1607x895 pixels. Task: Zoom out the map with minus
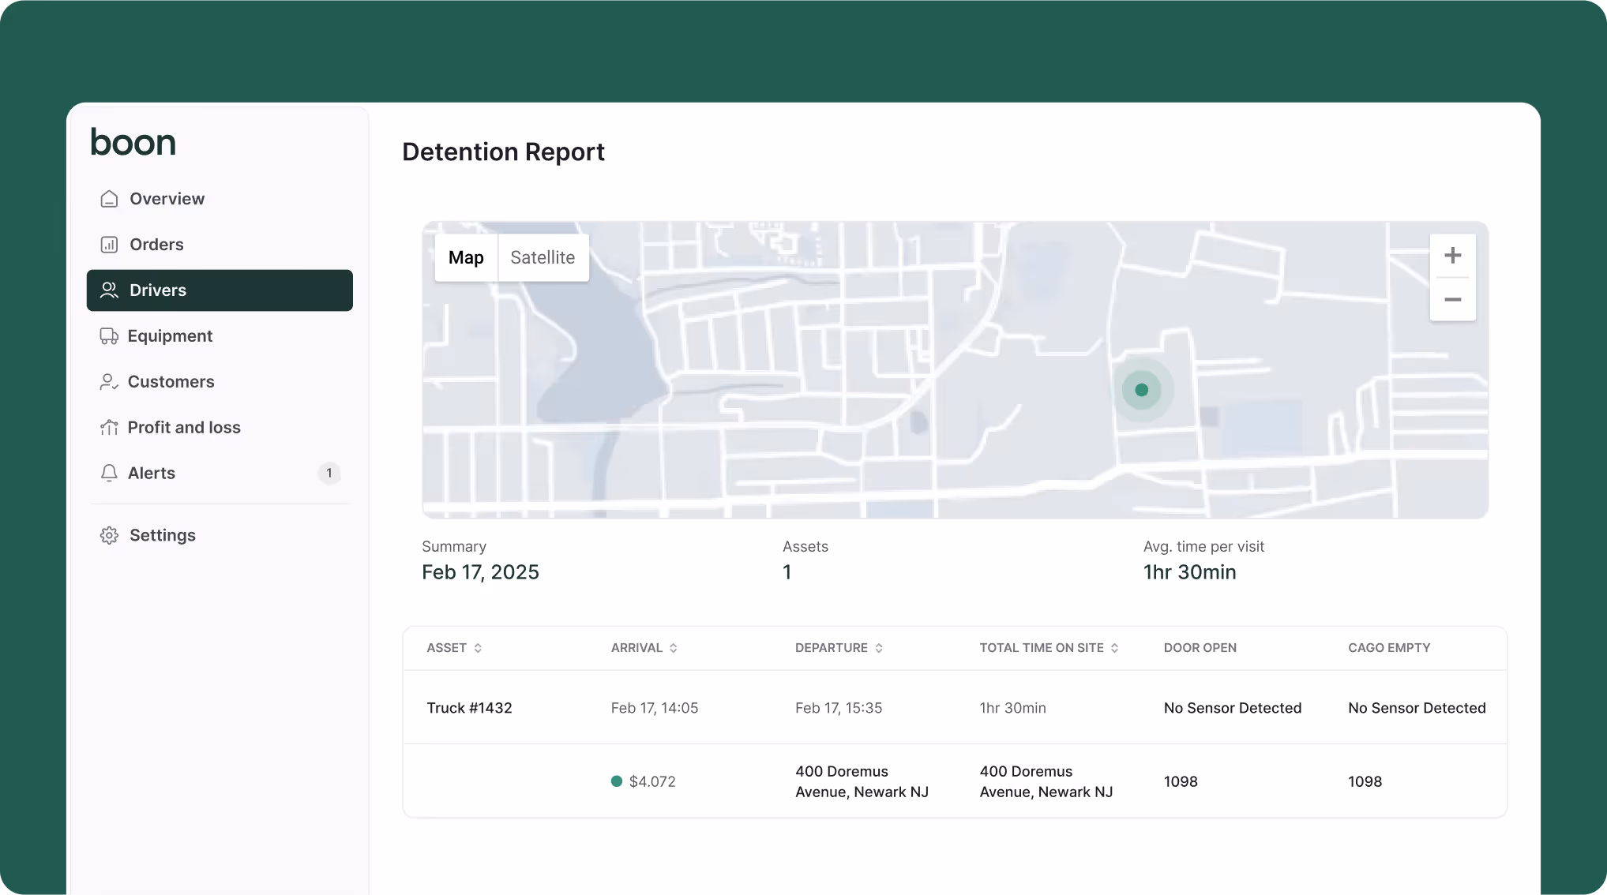pyautogui.click(x=1452, y=300)
